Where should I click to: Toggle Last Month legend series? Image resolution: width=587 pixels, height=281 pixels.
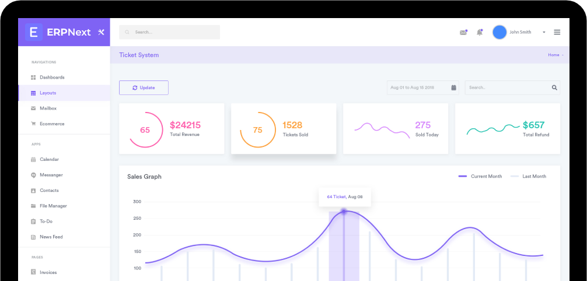[x=529, y=176]
